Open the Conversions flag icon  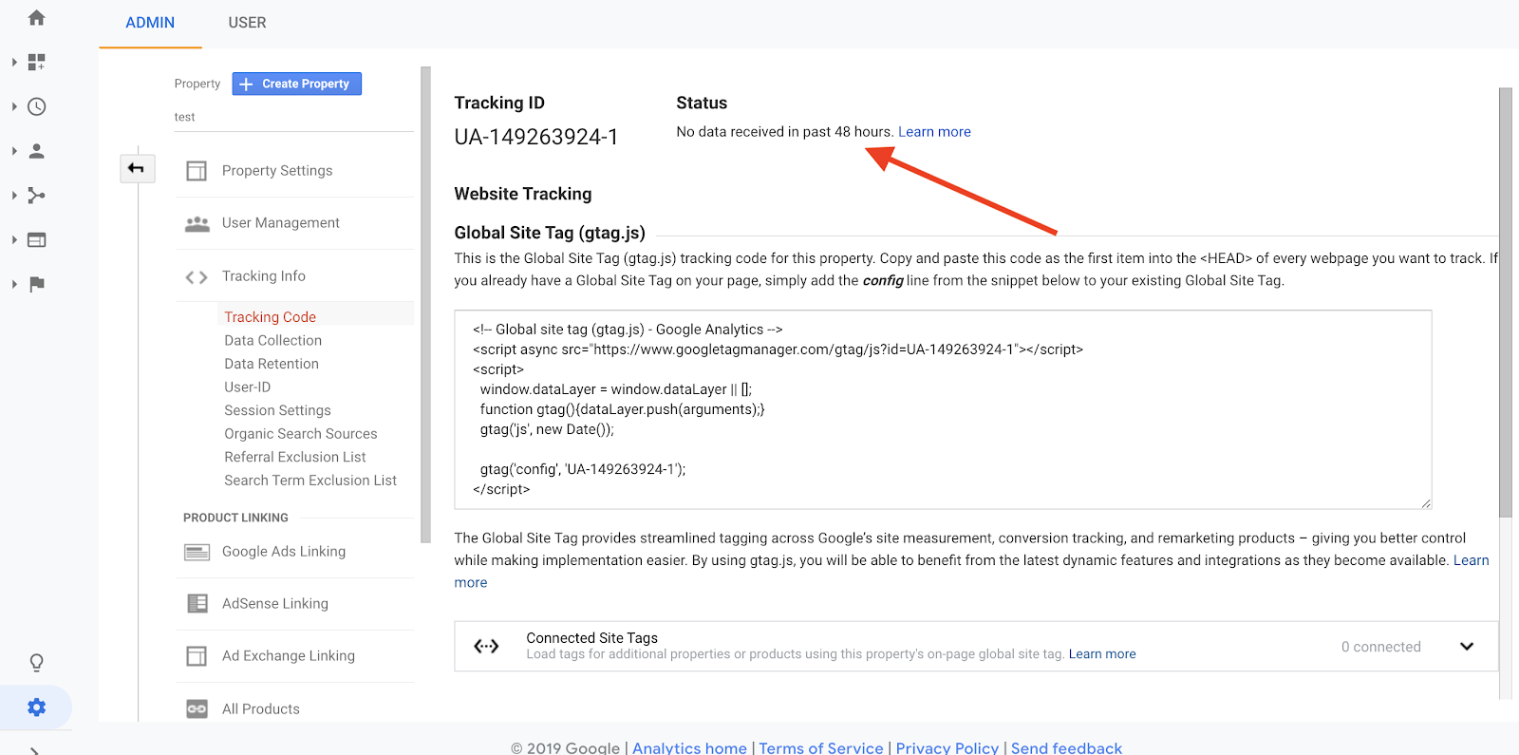[37, 284]
